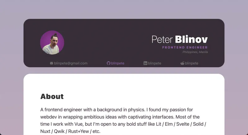Open the blinpete username beside Reddit logo
The height and width of the screenshot is (135, 248).
[192, 63]
